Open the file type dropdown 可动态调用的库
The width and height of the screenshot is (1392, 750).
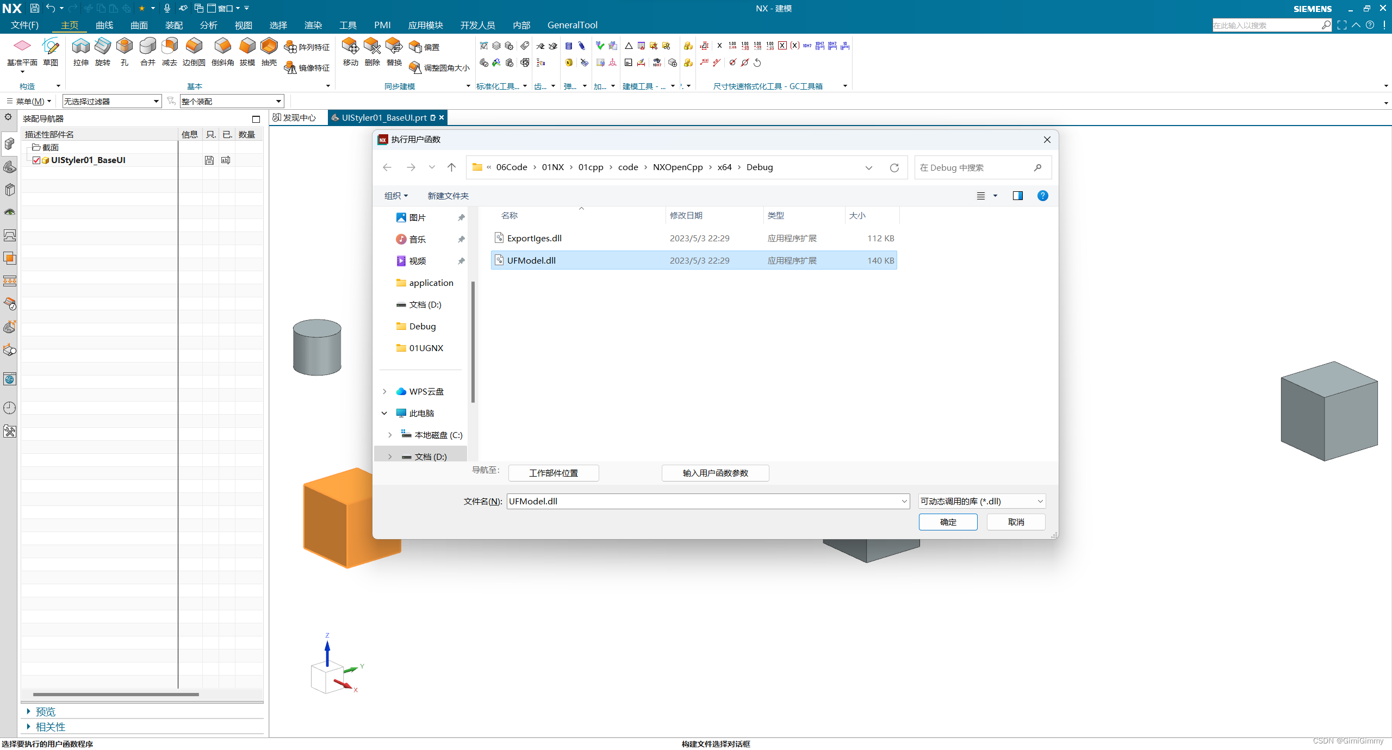pyautogui.click(x=982, y=501)
